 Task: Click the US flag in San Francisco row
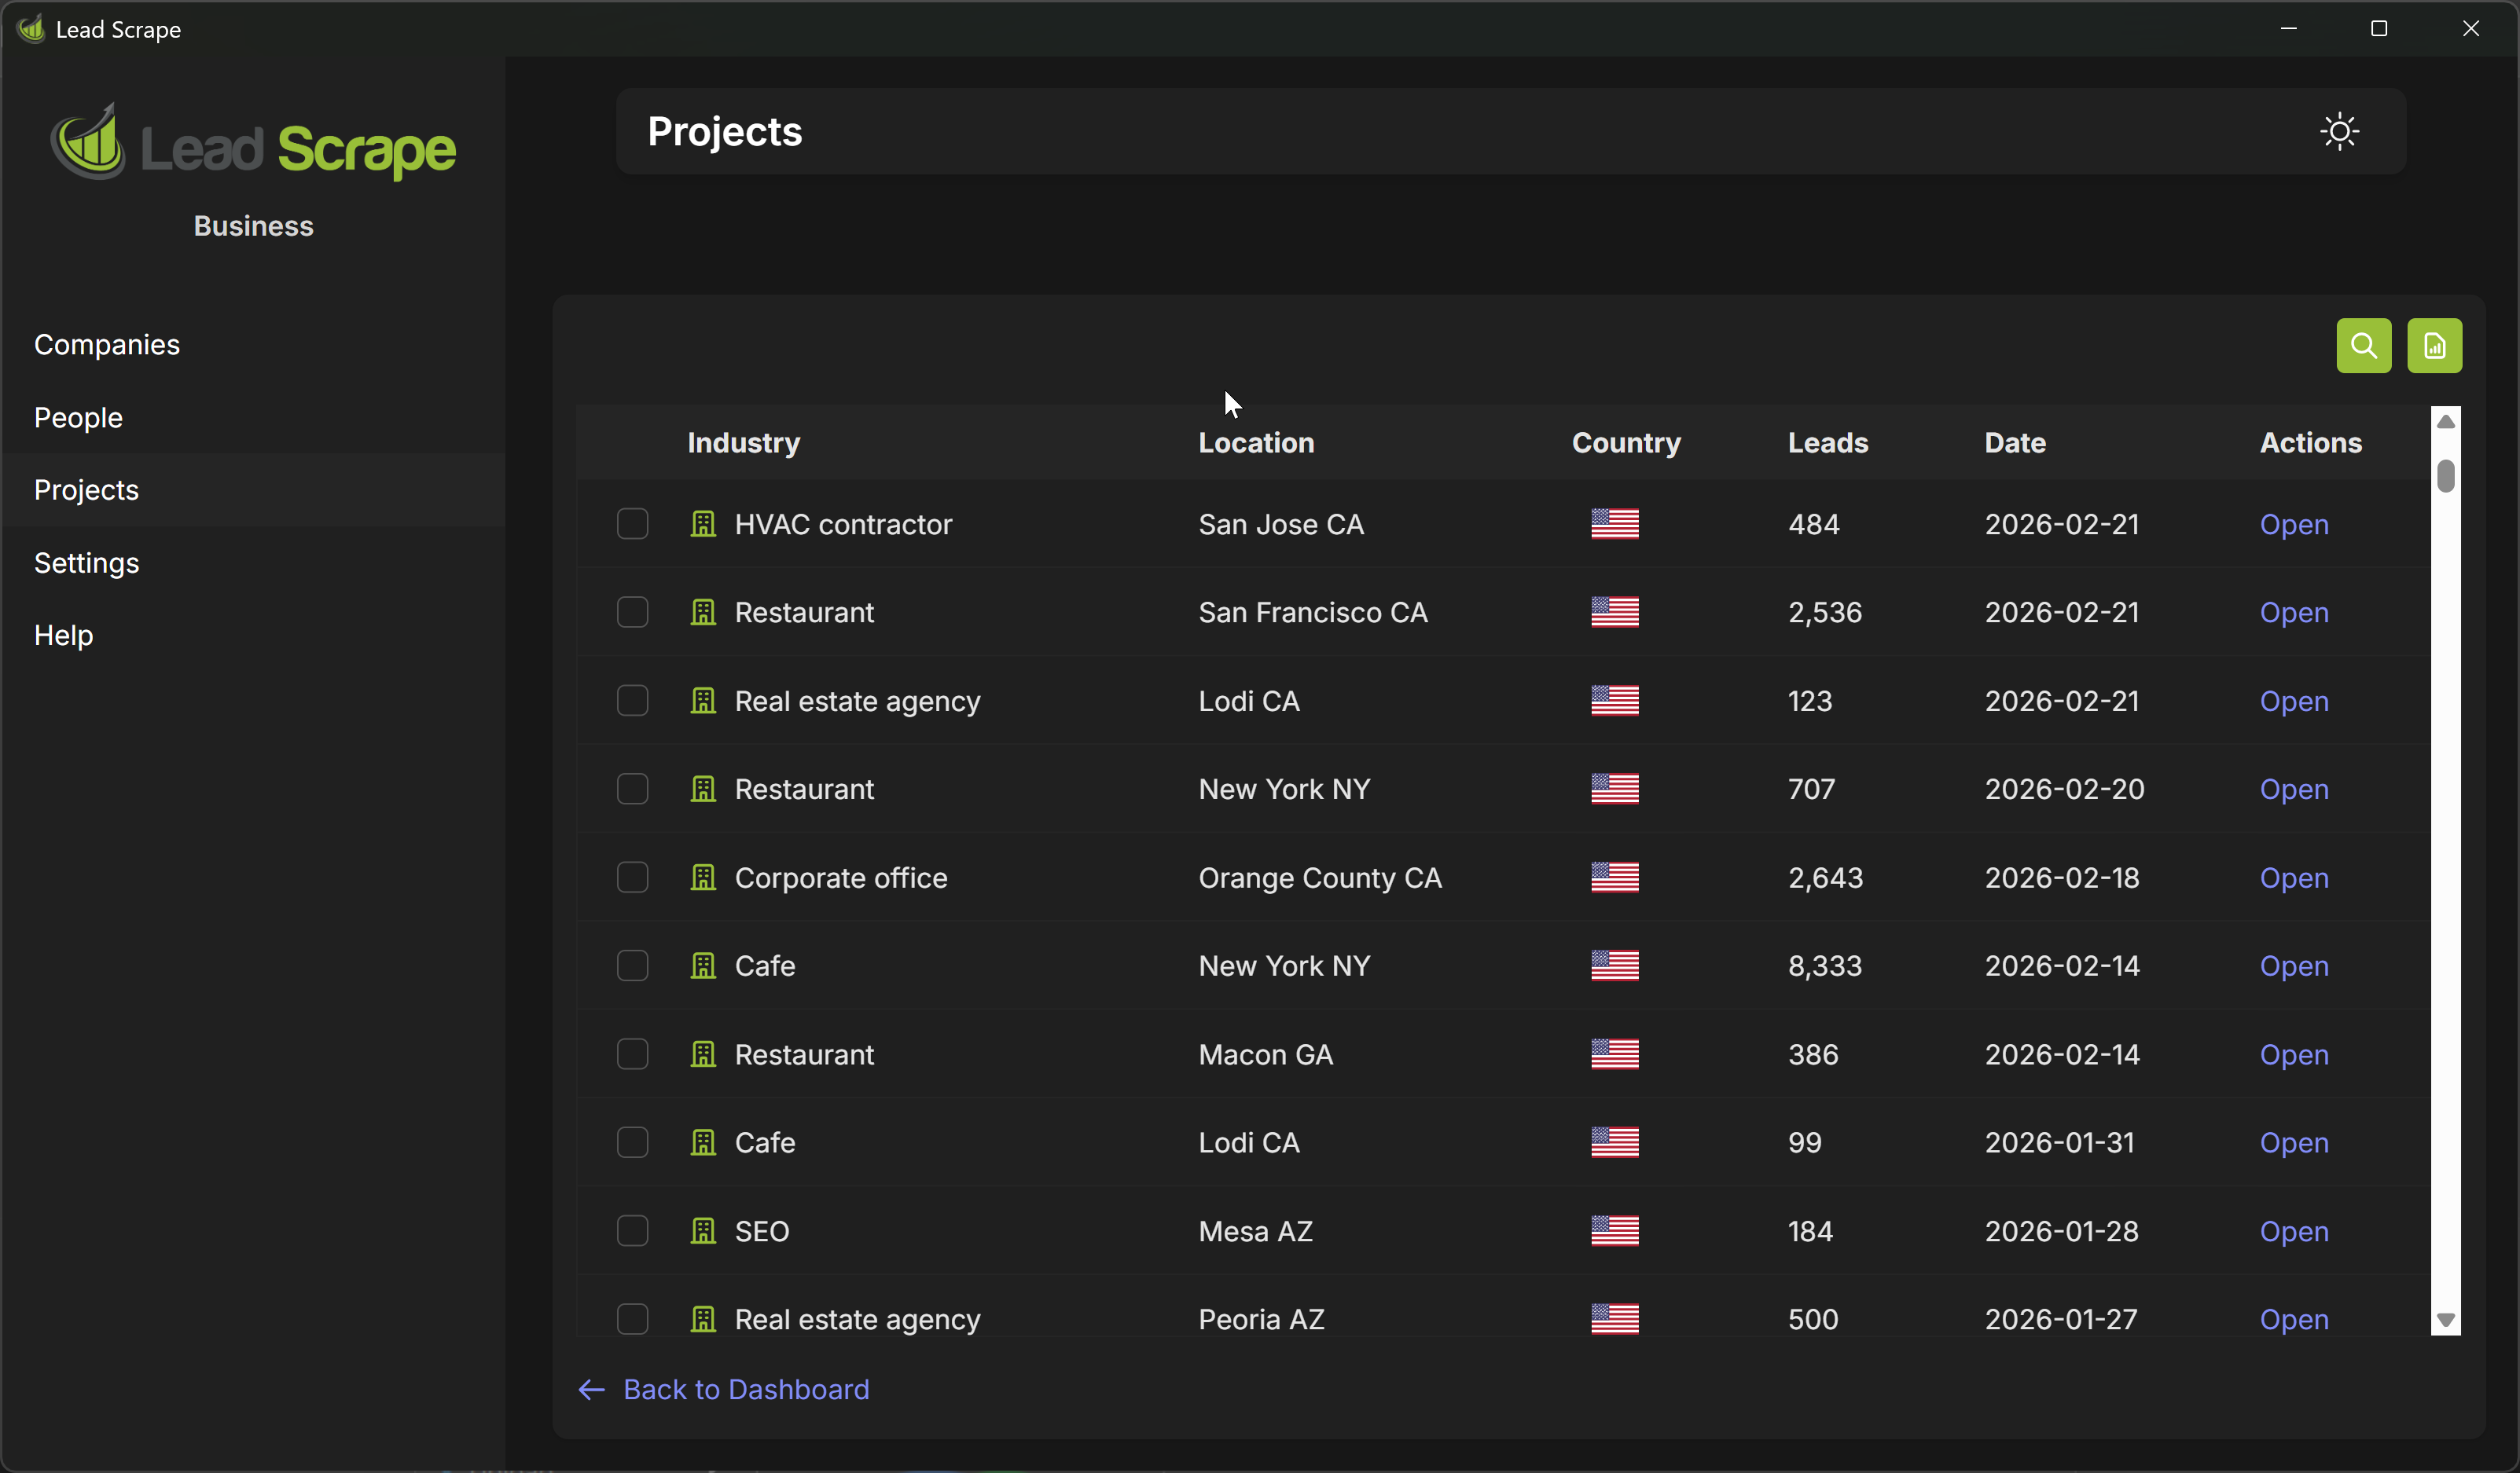[1614, 611]
